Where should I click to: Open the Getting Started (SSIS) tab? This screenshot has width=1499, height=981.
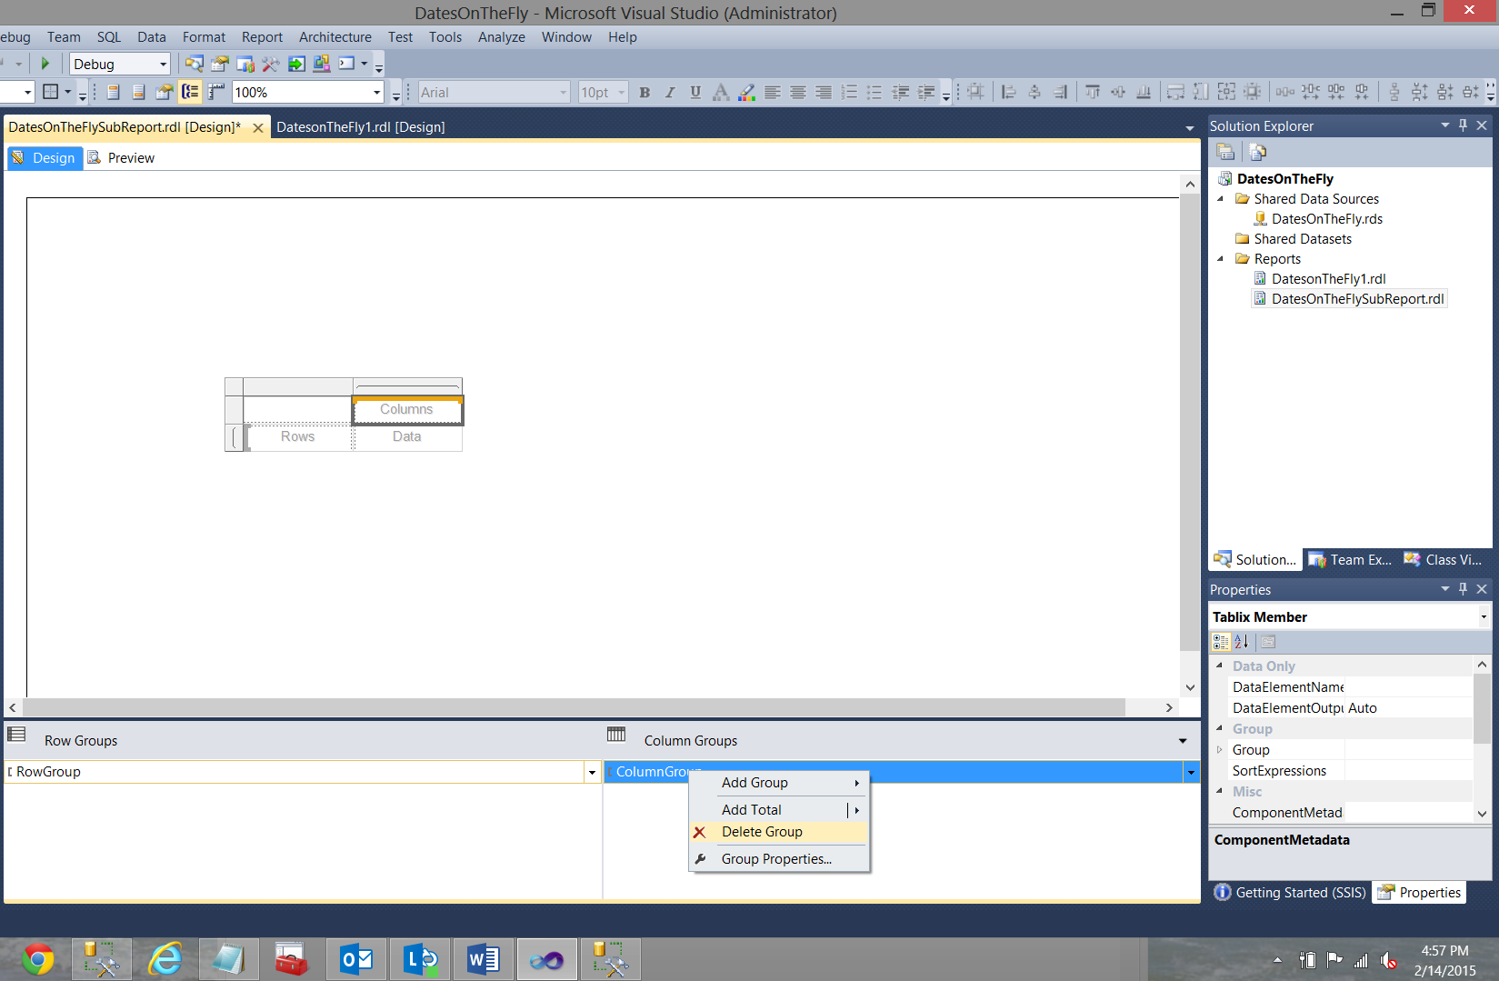[1290, 893]
